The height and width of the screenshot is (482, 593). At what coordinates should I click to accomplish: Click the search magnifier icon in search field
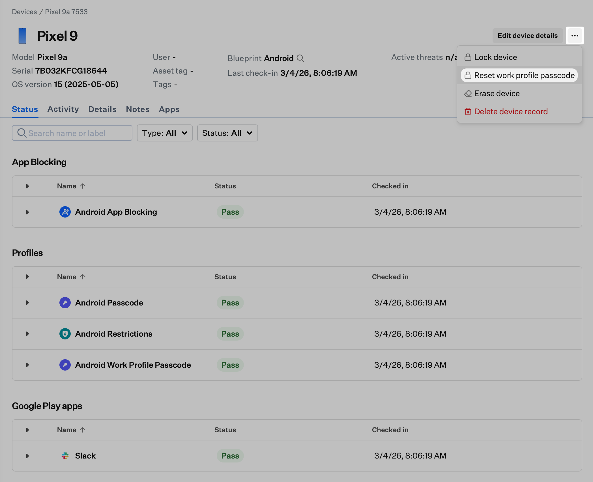pyautogui.click(x=22, y=133)
